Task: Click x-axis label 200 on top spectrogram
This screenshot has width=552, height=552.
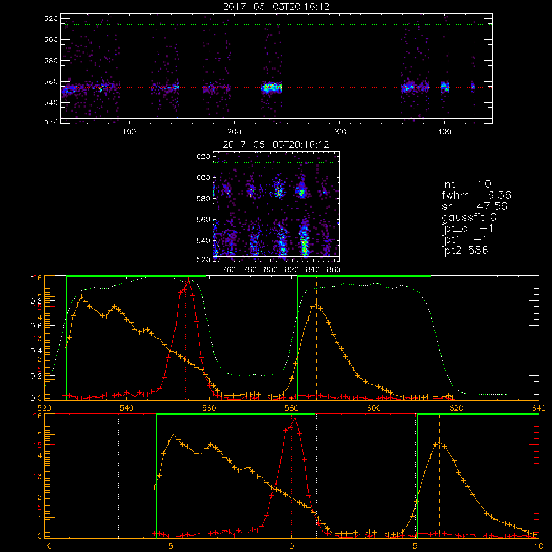Action: pos(234,132)
